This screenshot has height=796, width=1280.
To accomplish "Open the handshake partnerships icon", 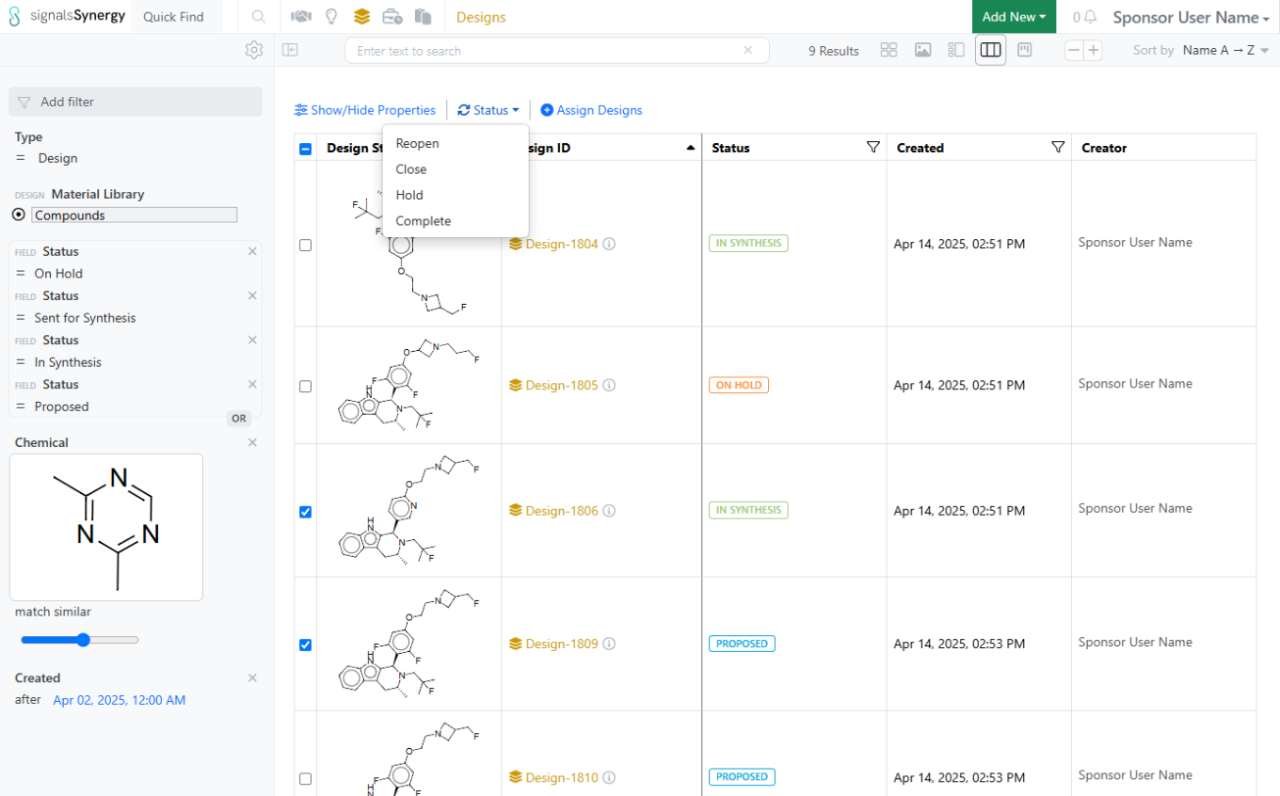I will (301, 17).
